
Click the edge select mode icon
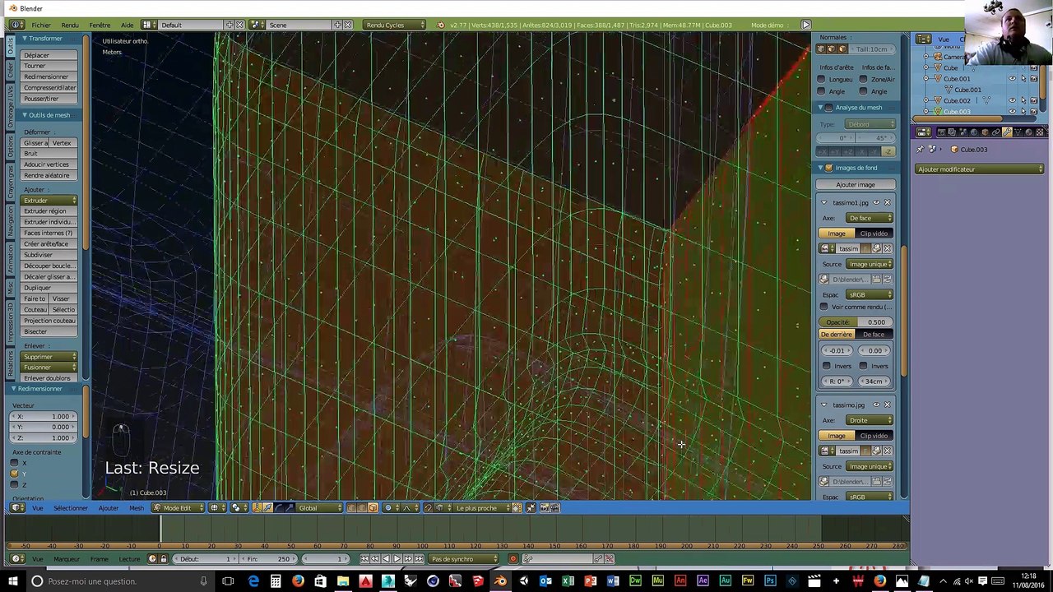pos(362,507)
